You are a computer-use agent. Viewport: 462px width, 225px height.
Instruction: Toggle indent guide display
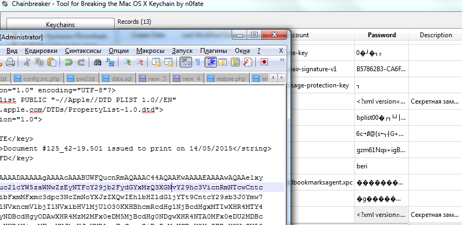coord(210,62)
